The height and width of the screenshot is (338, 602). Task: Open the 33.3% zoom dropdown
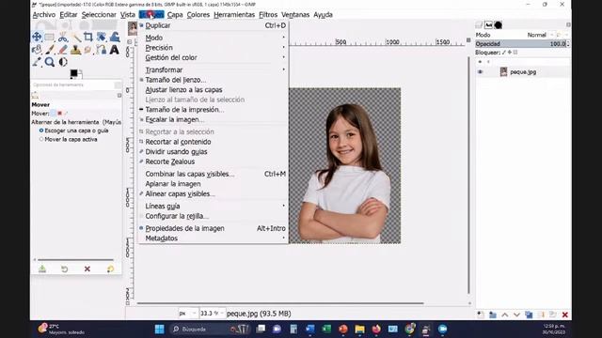pyautogui.click(x=213, y=314)
